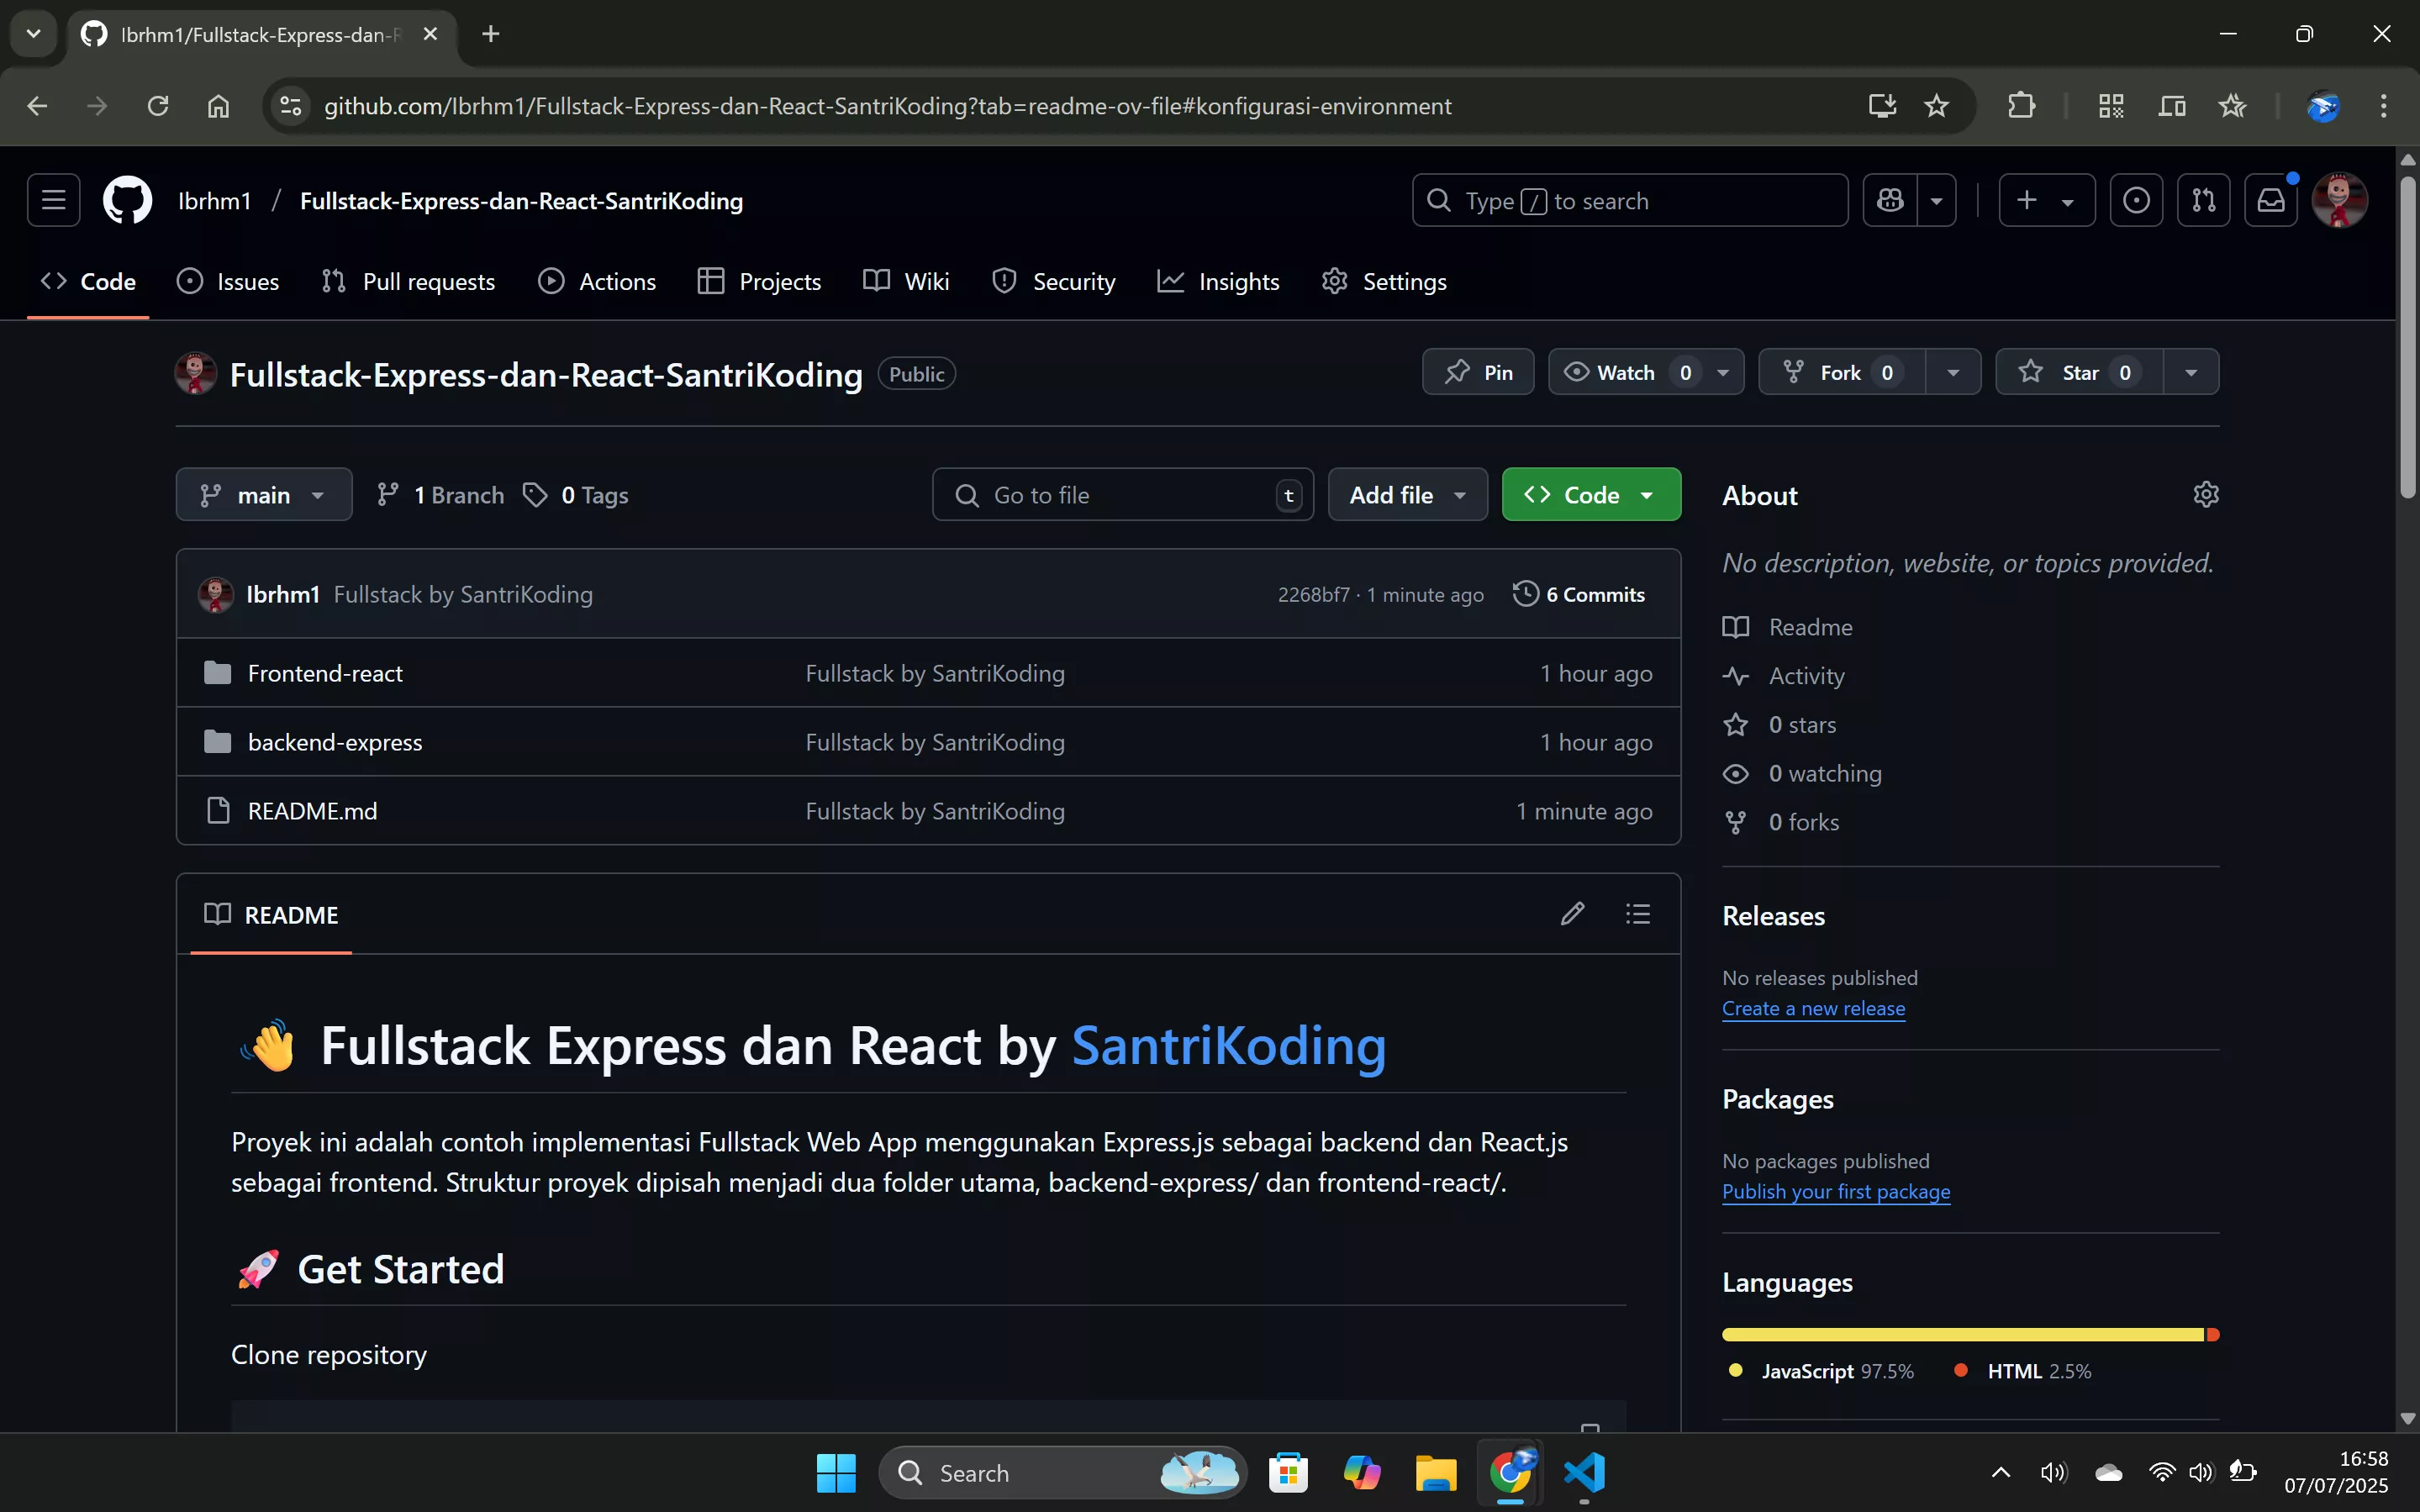Open the SantriKoding link in README heading
This screenshot has height=1512, width=2420.
[1229, 1046]
